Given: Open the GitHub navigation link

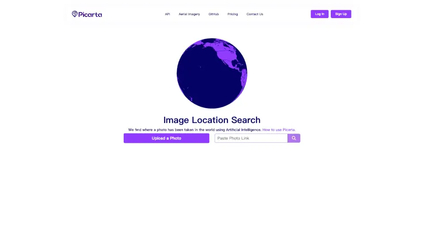Looking at the screenshot, I should (213, 14).
